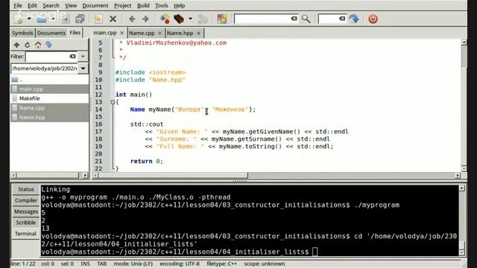This screenshot has width=477, height=268.
Task: Click the magnifier Find icon
Action: pos(306,19)
